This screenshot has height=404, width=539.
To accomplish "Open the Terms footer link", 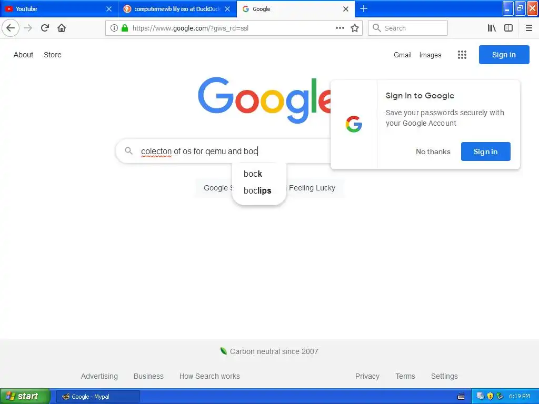I will (x=405, y=376).
